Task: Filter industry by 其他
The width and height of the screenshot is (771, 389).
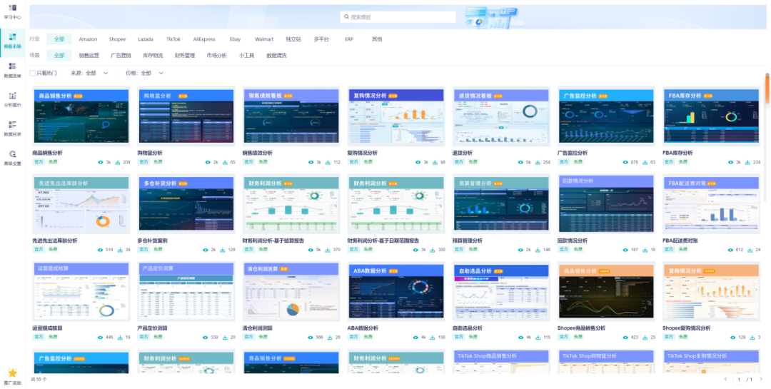Action: click(x=377, y=39)
